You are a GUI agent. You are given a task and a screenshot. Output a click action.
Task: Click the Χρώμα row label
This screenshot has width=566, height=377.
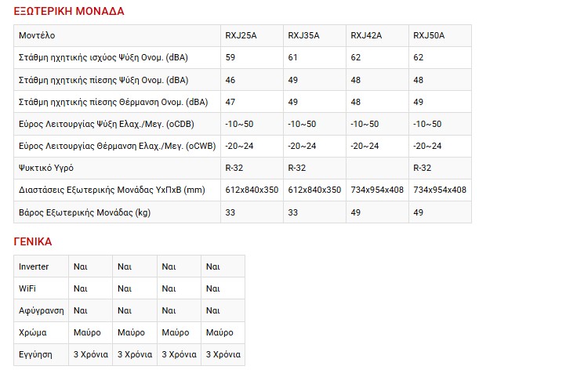point(32,332)
